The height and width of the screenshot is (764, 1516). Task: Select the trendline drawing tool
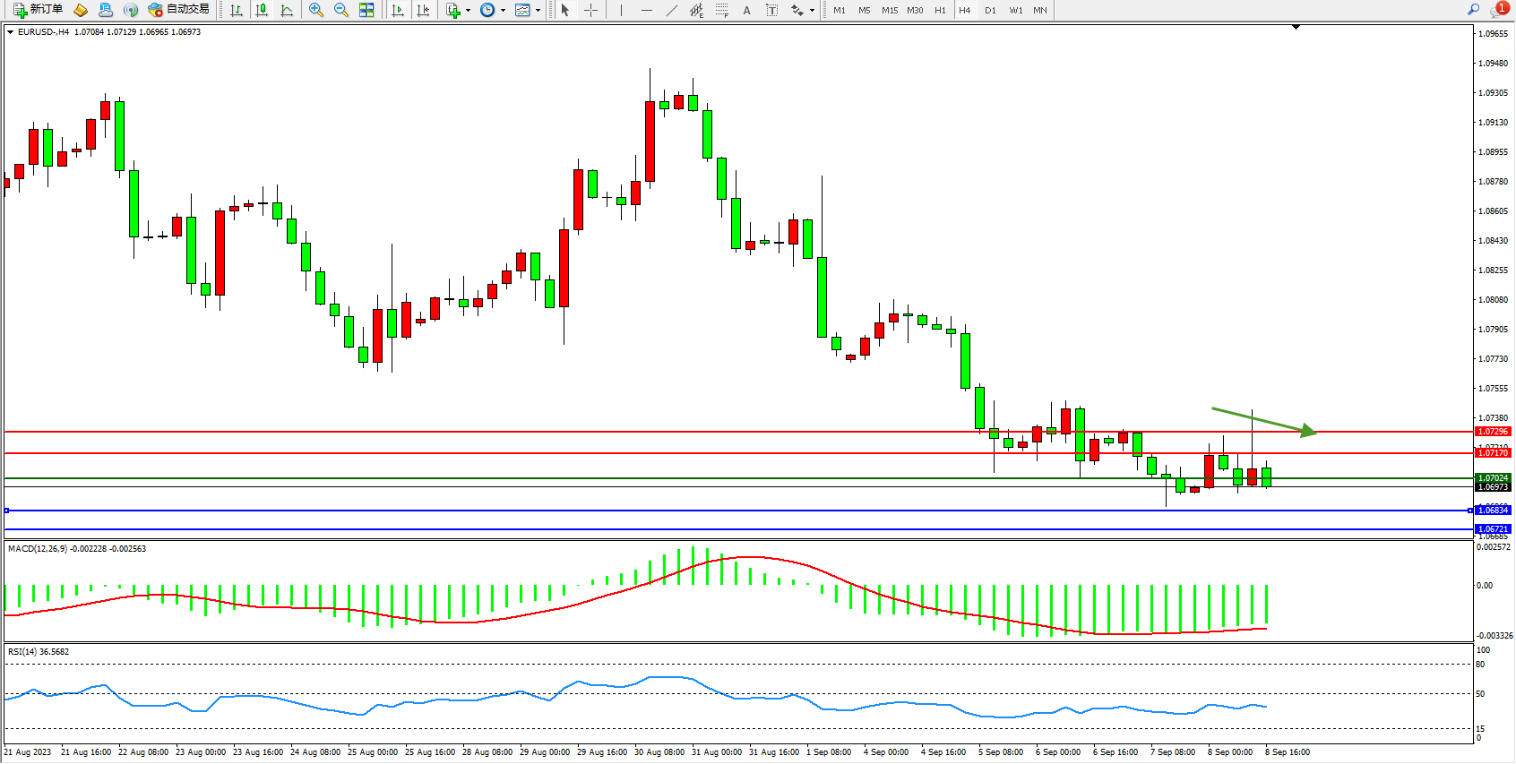pyautogui.click(x=671, y=10)
